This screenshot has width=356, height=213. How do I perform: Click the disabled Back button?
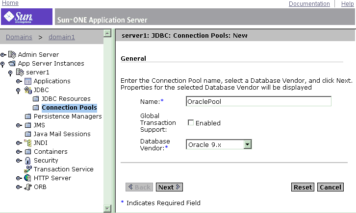pos(139,187)
